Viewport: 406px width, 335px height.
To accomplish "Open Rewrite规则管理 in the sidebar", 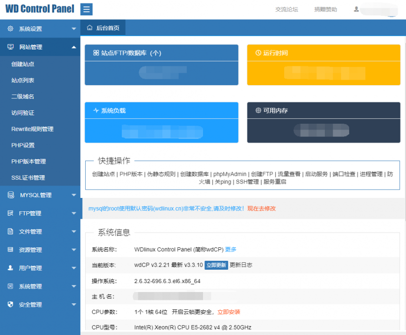I will coord(32,129).
